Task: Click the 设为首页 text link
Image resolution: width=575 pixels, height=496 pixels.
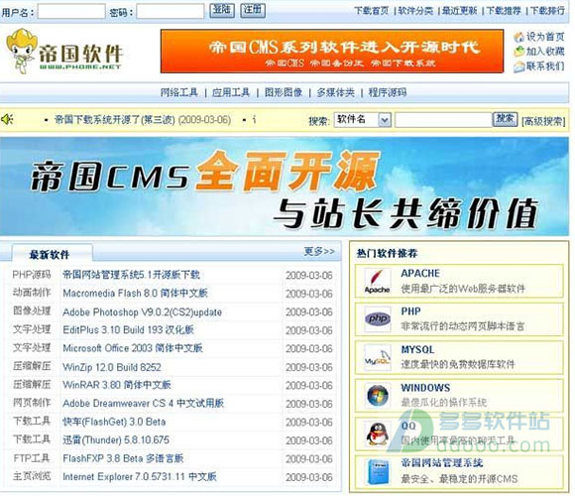Action: point(545,37)
